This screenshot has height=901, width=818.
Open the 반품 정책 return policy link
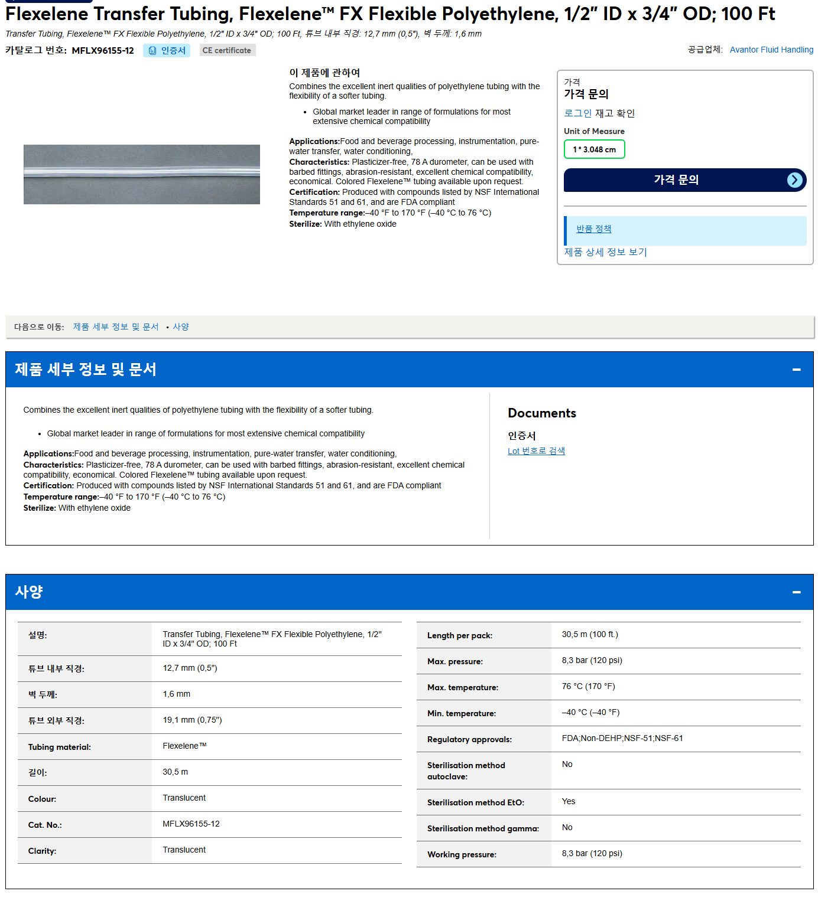[x=593, y=229]
